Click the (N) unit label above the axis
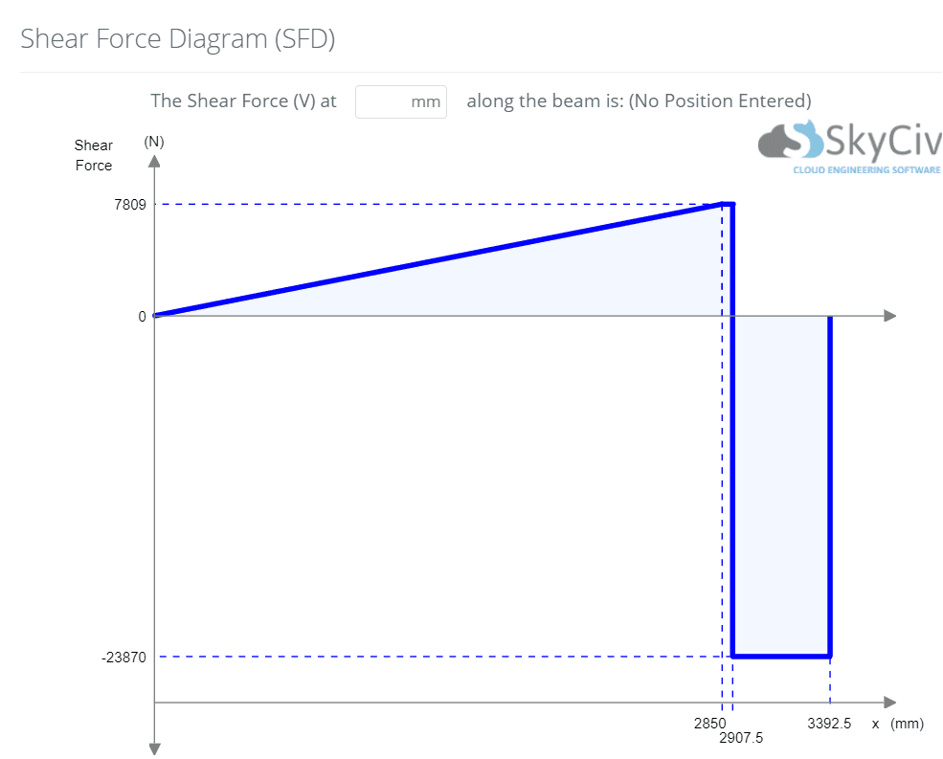The image size is (943, 759). click(153, 142)
